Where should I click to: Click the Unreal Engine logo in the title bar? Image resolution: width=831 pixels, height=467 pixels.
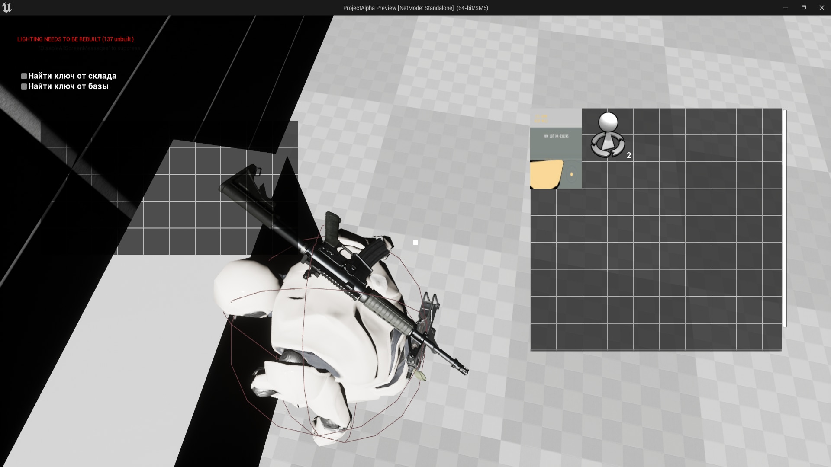point(7,7)
